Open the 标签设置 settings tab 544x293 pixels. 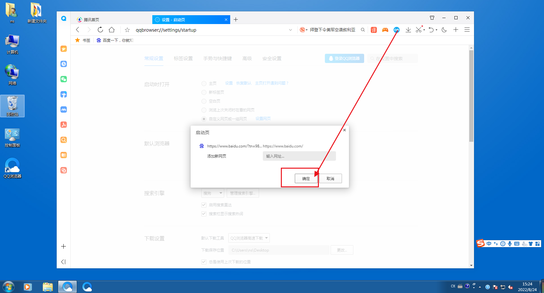[183, 59]
